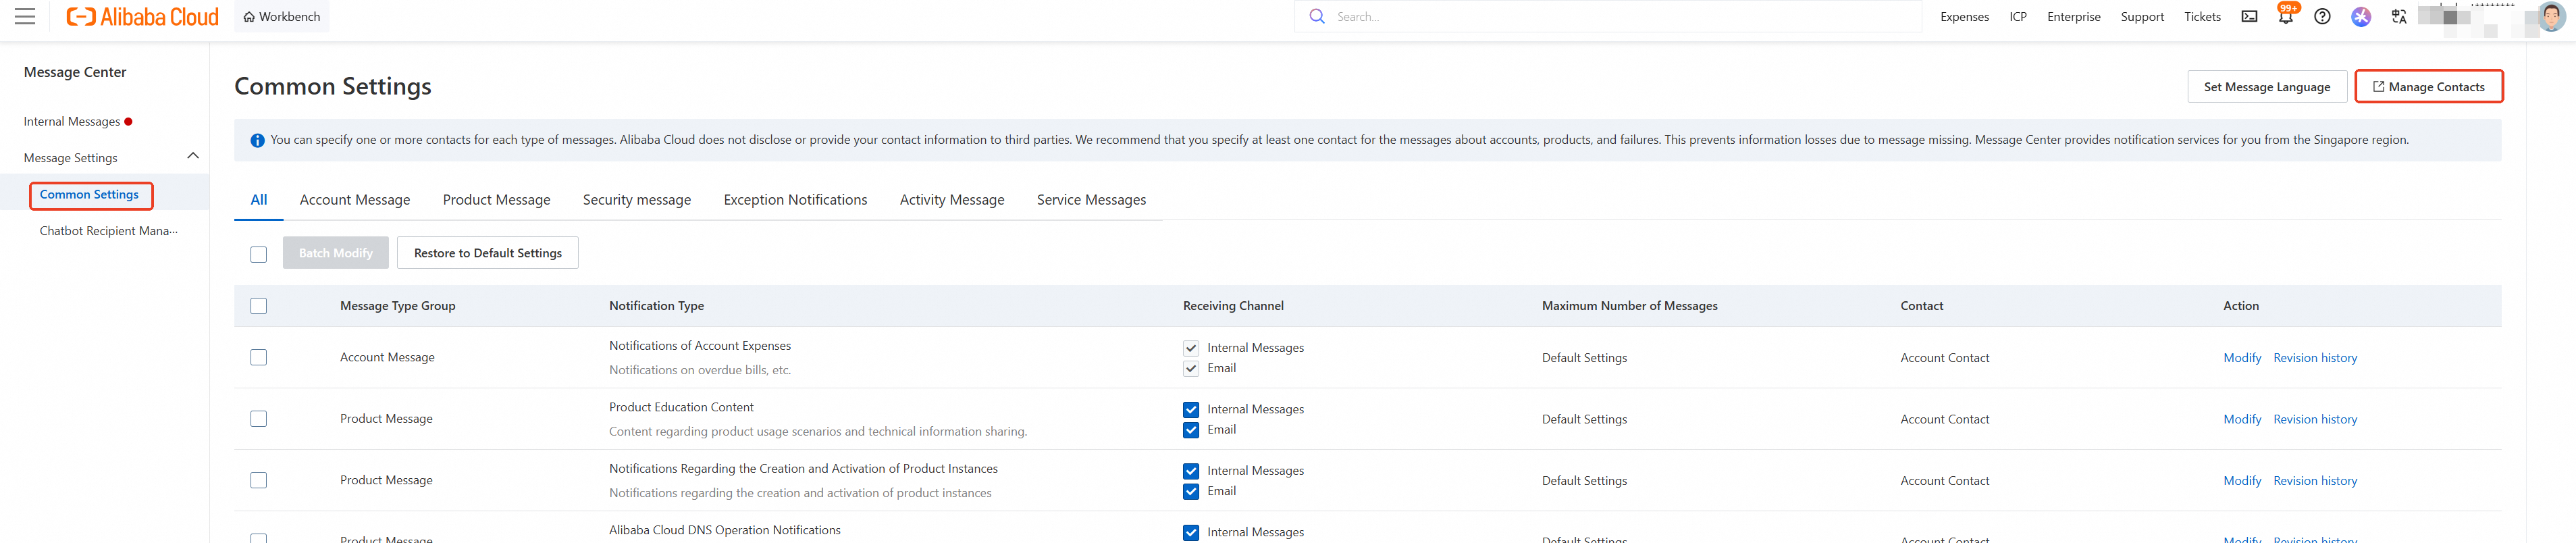This screenshot has height=543, width=2576.
Task: Switch to the Security message tab
Action: click(x=637, y=200)
